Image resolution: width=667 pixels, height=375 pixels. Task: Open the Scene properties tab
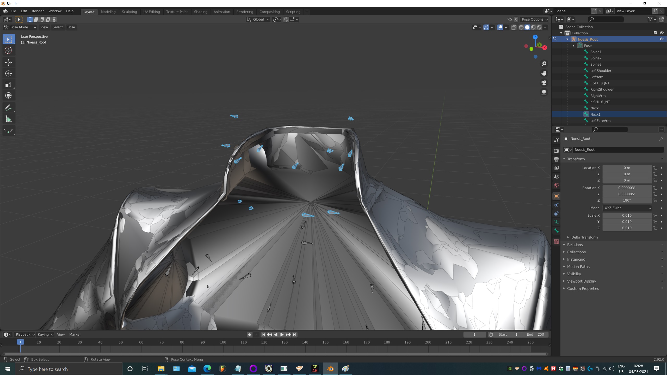(556, 177)
